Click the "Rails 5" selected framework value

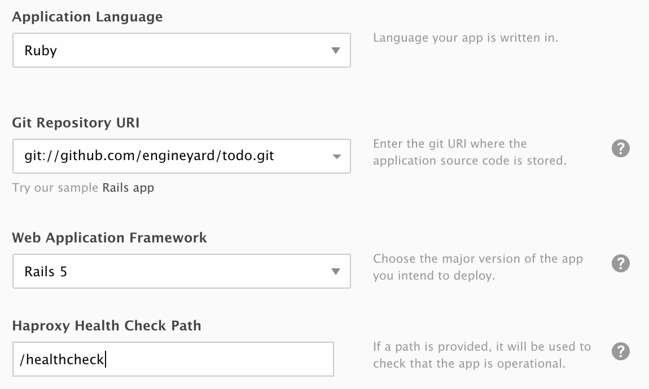click(46, 272)
